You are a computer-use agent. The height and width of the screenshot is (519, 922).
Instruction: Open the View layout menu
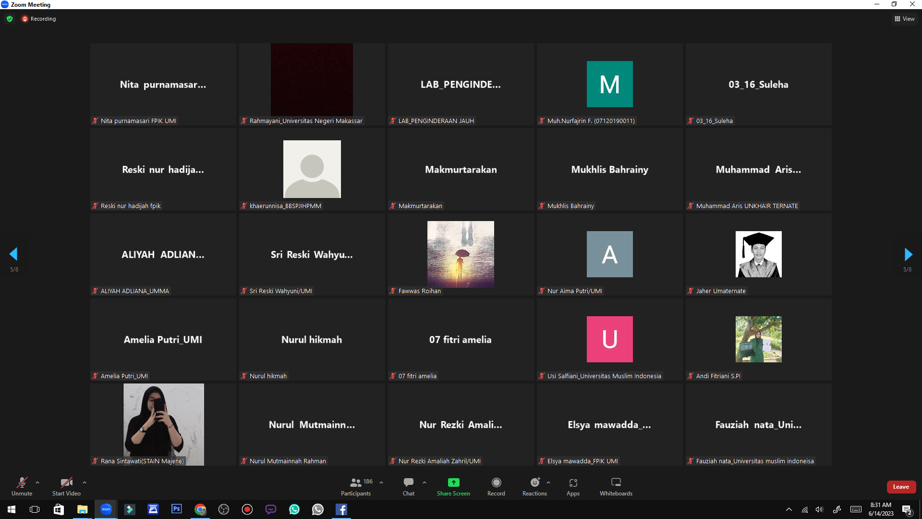pos(904,19)
